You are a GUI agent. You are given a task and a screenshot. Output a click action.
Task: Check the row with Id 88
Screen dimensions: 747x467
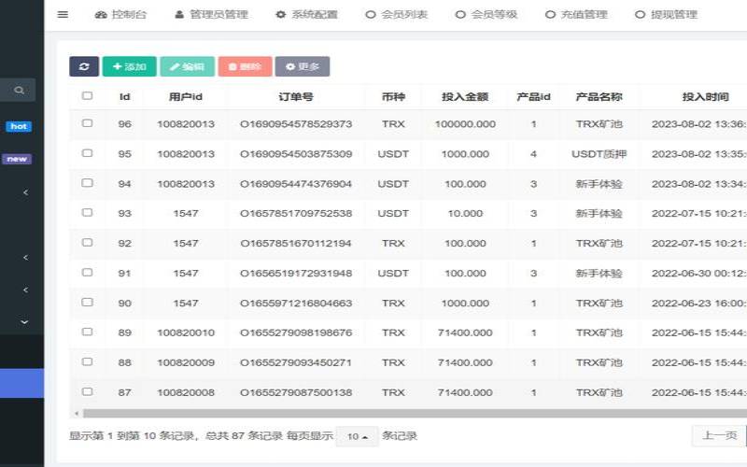coord(87,361)
